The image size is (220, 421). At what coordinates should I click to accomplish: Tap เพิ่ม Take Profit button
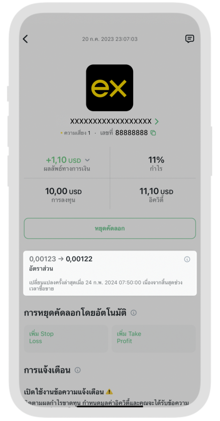[x=154, y=339]
